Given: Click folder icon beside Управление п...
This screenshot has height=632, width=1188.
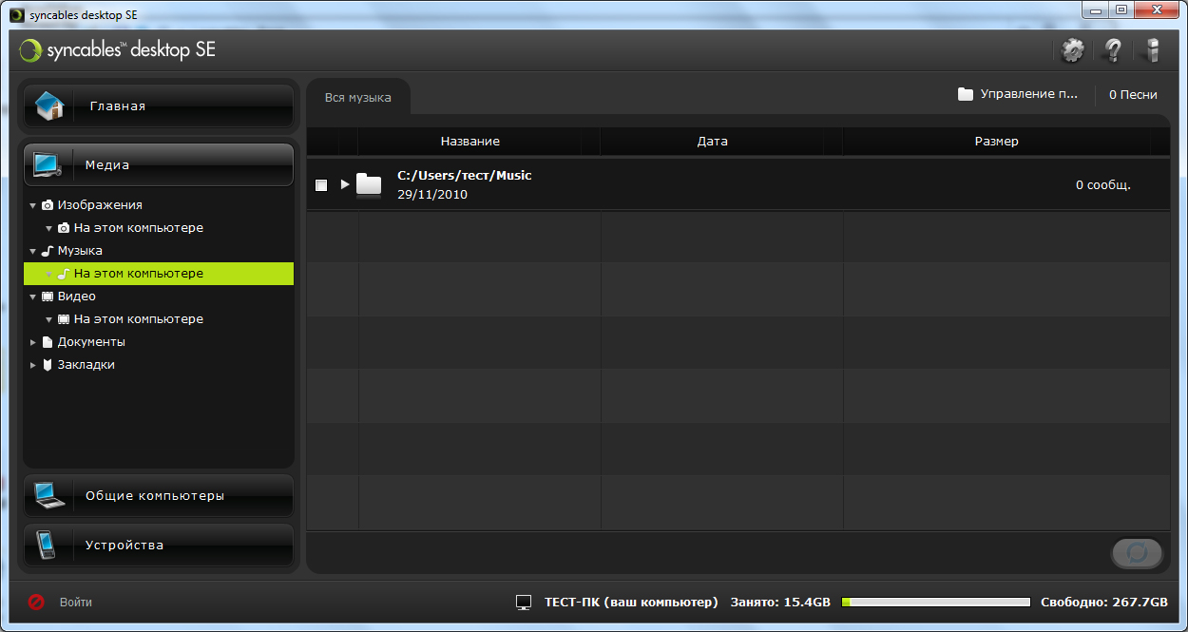Looking at the screenshot, I should [966, 94].
